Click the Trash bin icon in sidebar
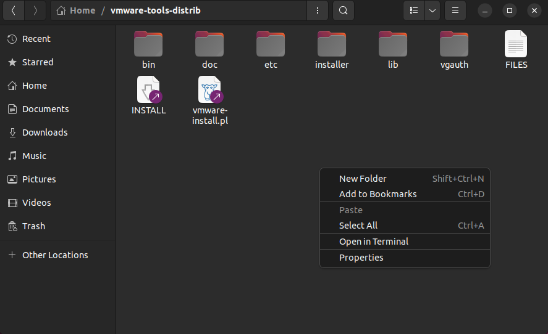This screenshot has height=334, width=548. [x=12, y=226]
